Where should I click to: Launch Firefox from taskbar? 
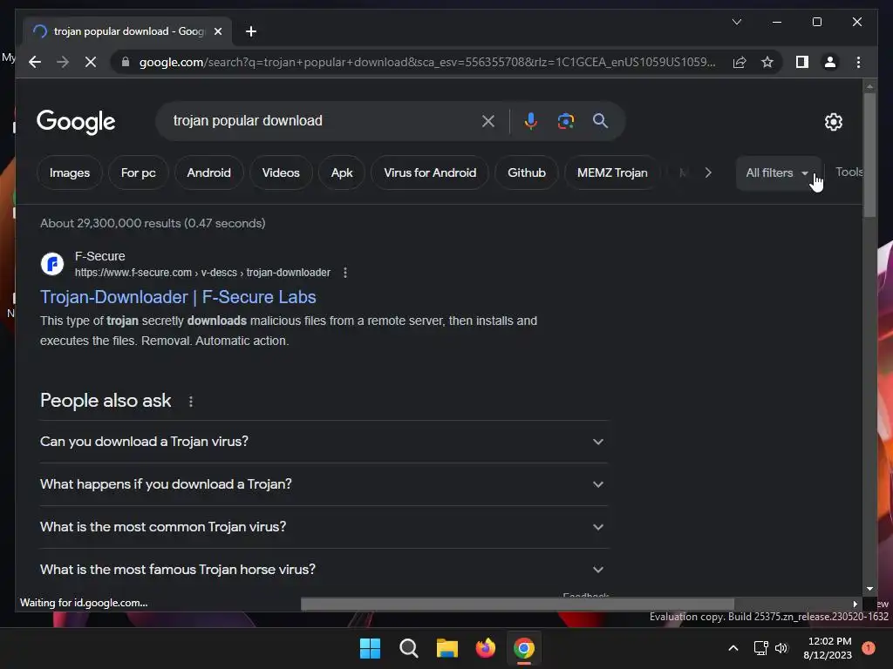coord(485,648)
